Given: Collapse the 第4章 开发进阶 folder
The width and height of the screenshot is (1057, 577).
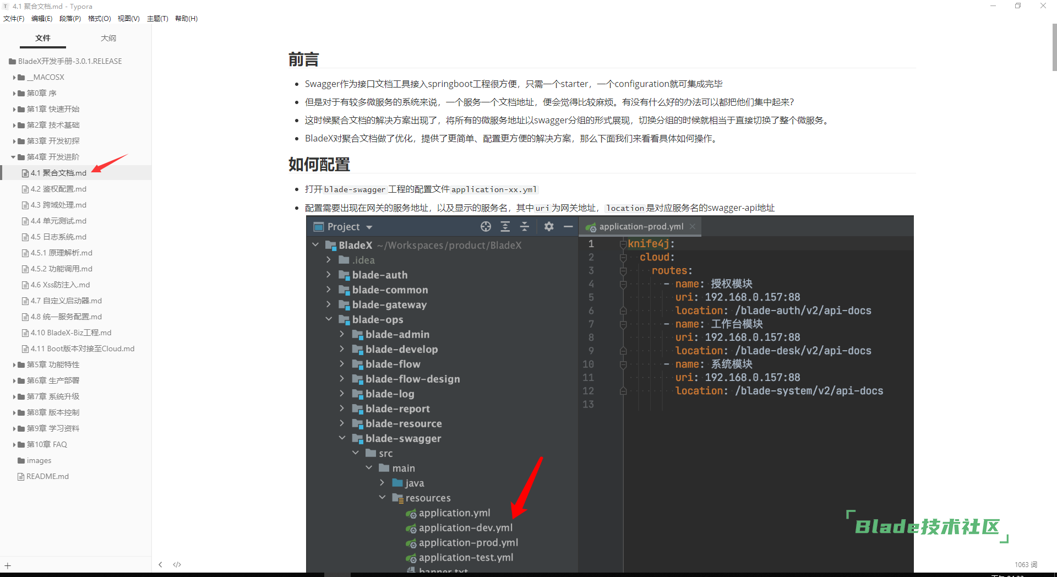Looking at the screenshot, I should click(14, 157).
